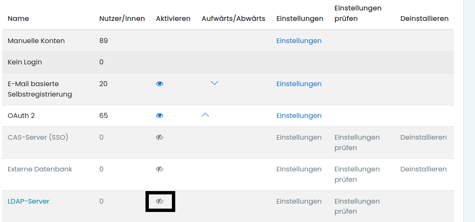Open OAuth 2 Einstellungen link
This screenshot has height=222, width=475.
click(298, 115)
